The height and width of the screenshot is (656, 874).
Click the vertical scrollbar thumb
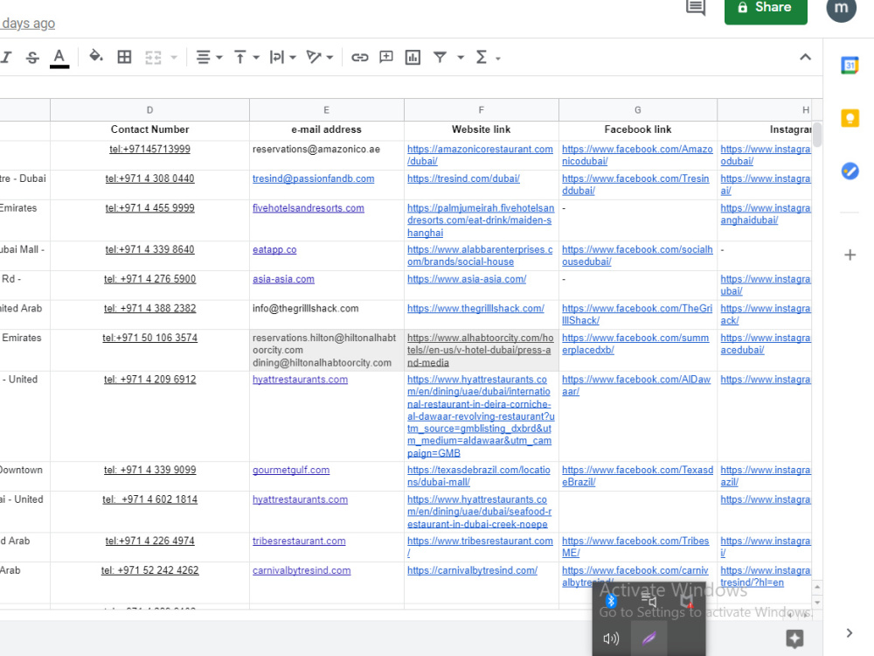(817, 135)
